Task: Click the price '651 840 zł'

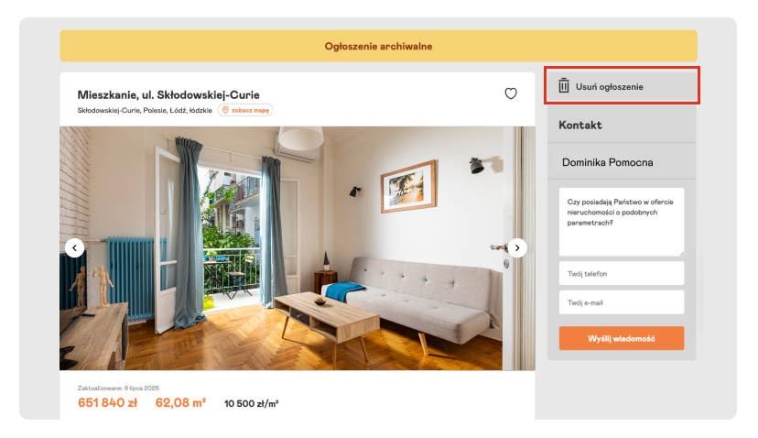Action: (107, 402)
